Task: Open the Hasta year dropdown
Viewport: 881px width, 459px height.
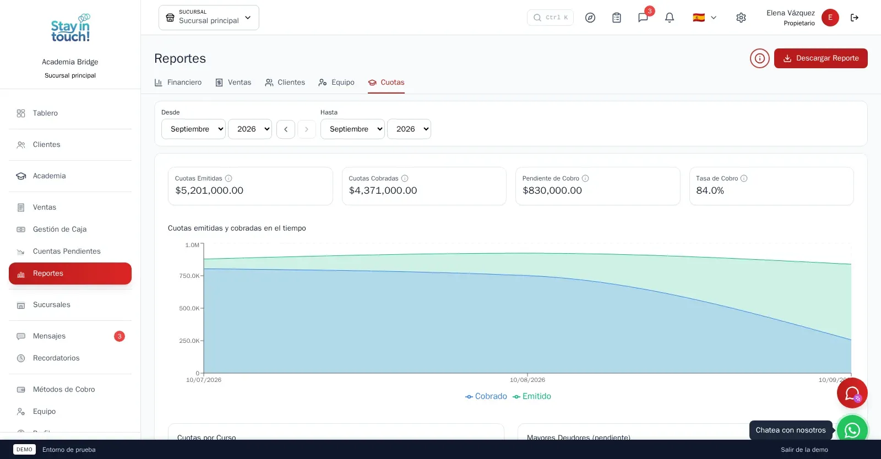Action: (409, 129)
